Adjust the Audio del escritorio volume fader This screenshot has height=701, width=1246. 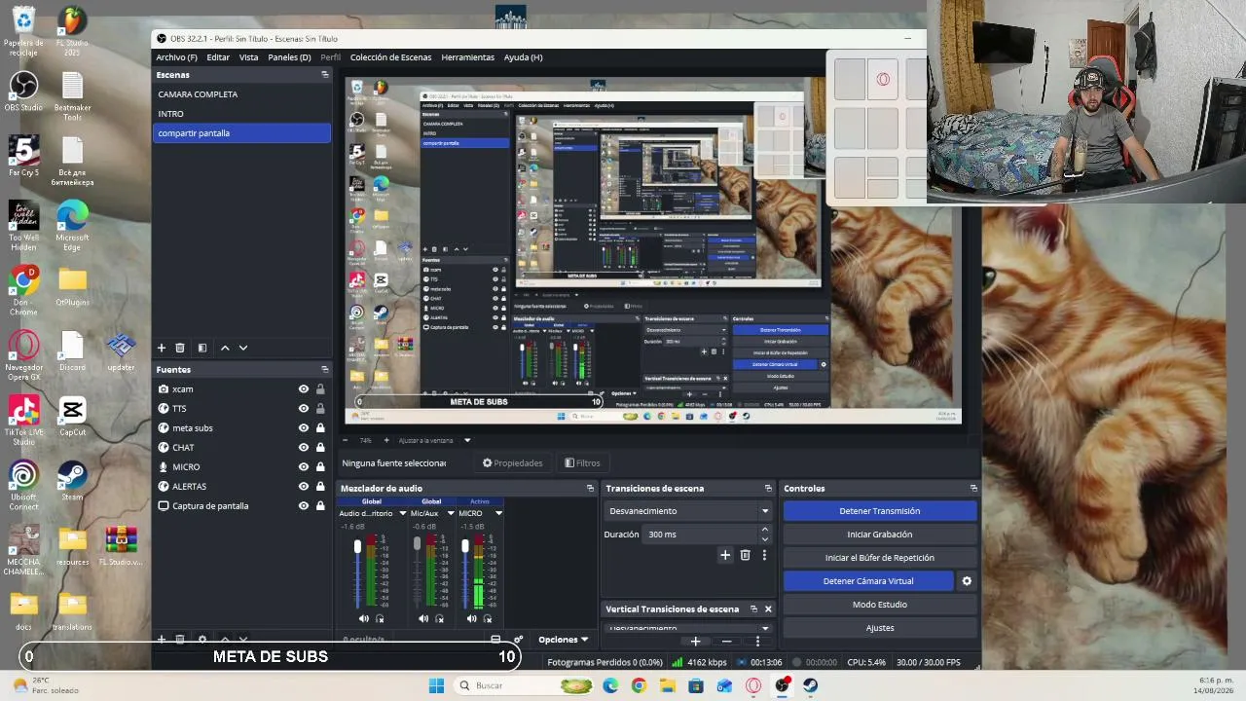click(x=357, y=547)
